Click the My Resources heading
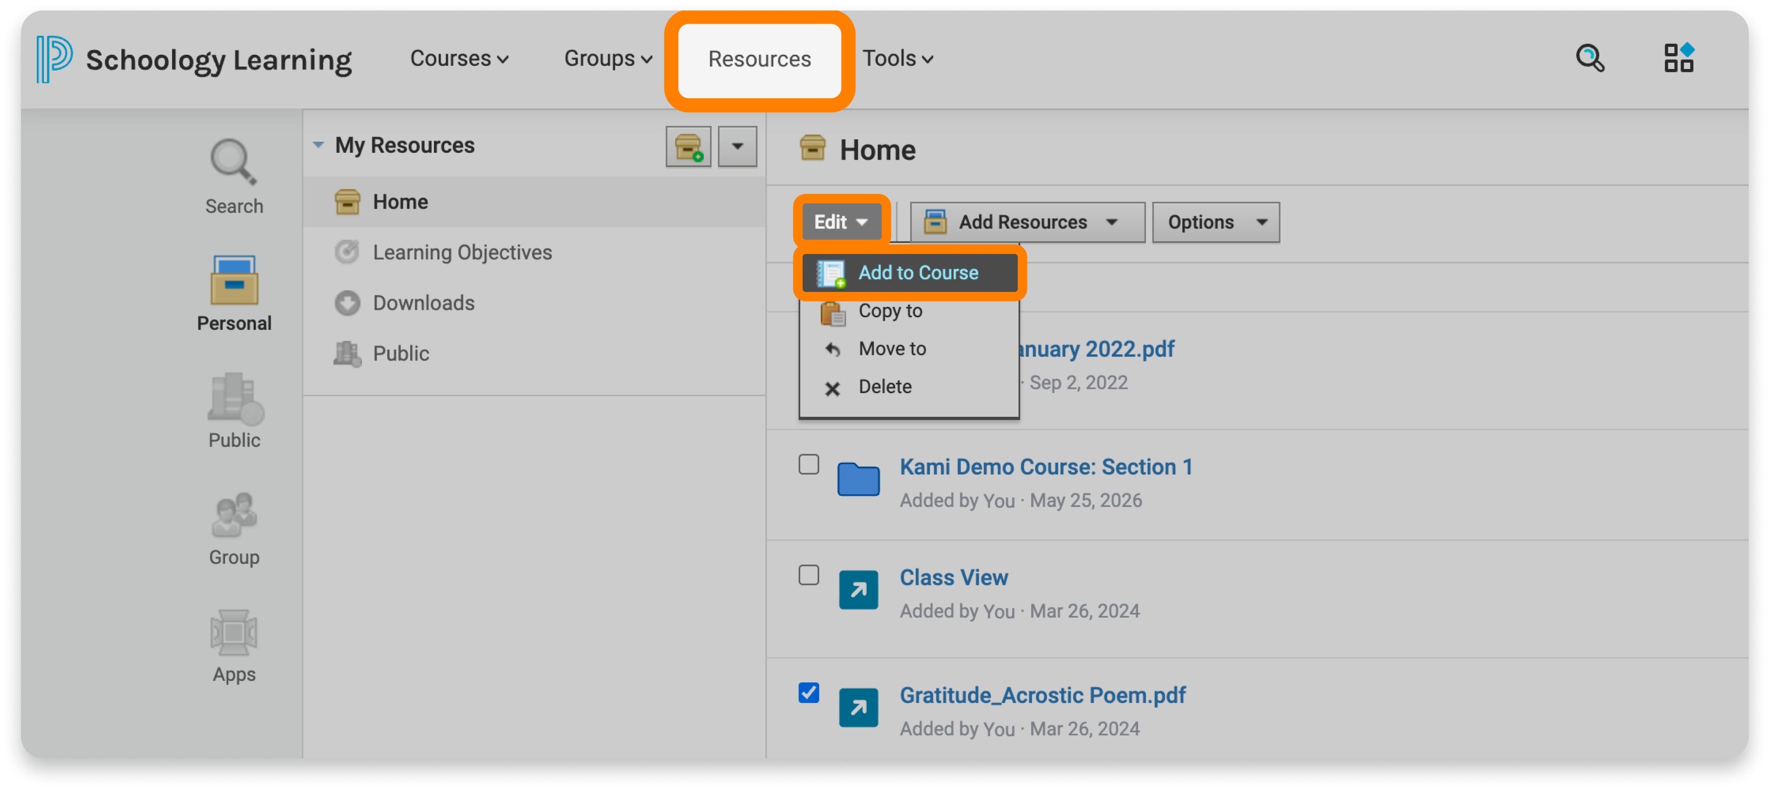 404,145
